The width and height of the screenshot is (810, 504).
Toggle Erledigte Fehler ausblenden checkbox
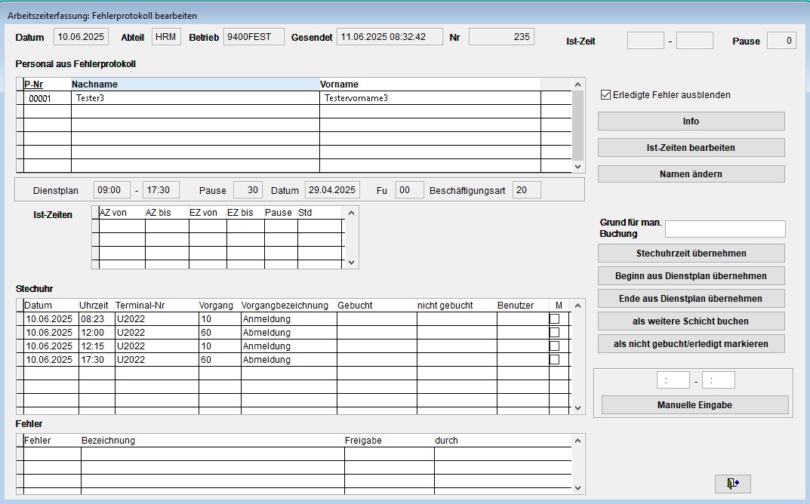click(x=605, y=95)
